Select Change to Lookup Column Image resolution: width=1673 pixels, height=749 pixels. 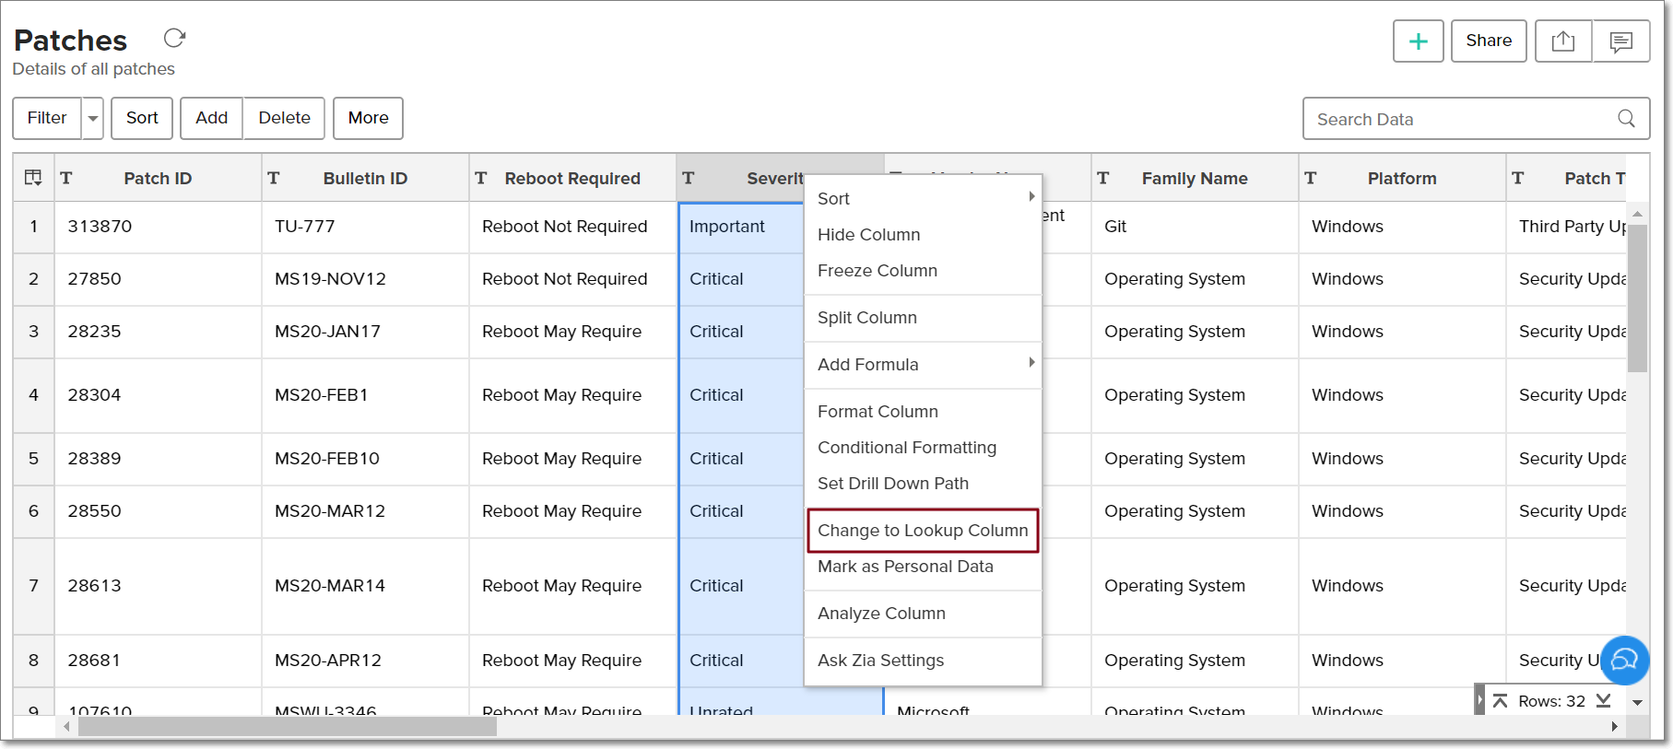[x=922, y=531]
